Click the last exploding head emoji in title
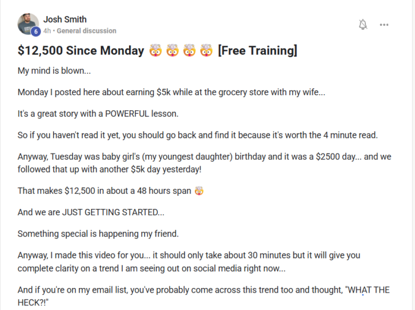The height and width of the screenshot is (310, 415). tap(206, 51)
